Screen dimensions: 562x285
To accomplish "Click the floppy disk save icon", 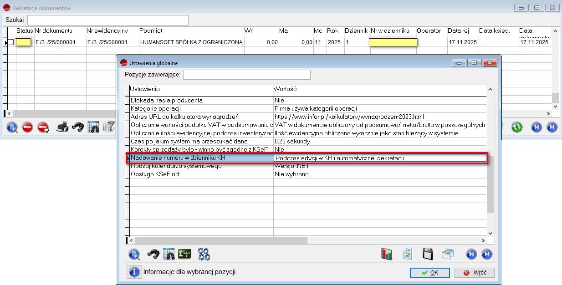I will (428, 254).
